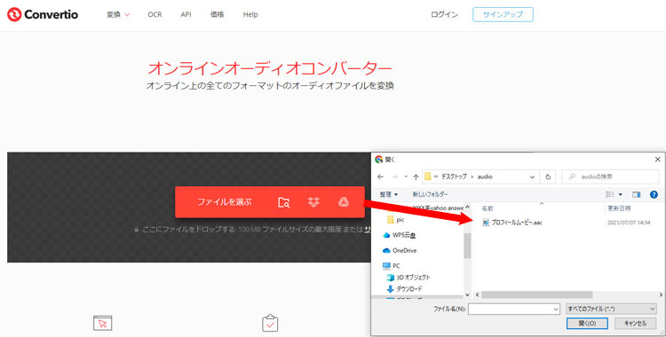Screen dimensions: 666x337
Task: Click the サインアップ button
Action: click(x=503, y=14)
